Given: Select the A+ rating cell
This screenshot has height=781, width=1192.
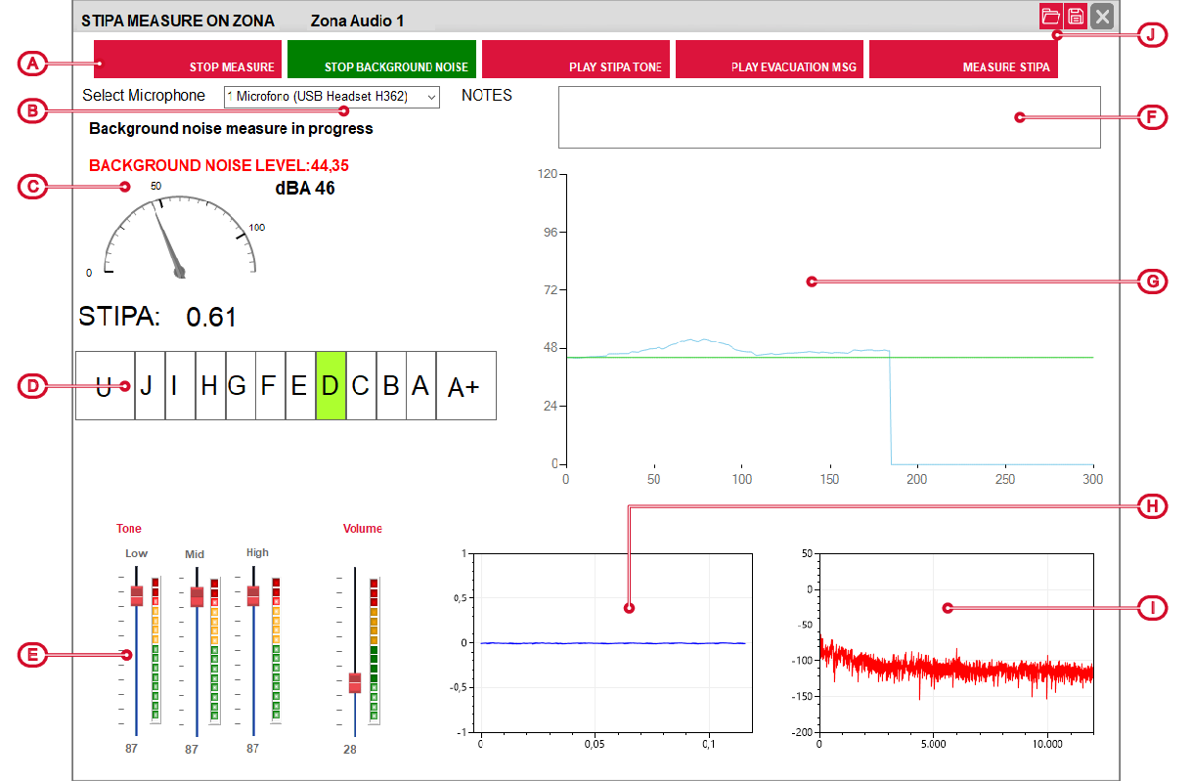Looking at the screenshot, I should click(x=464, y=386).
